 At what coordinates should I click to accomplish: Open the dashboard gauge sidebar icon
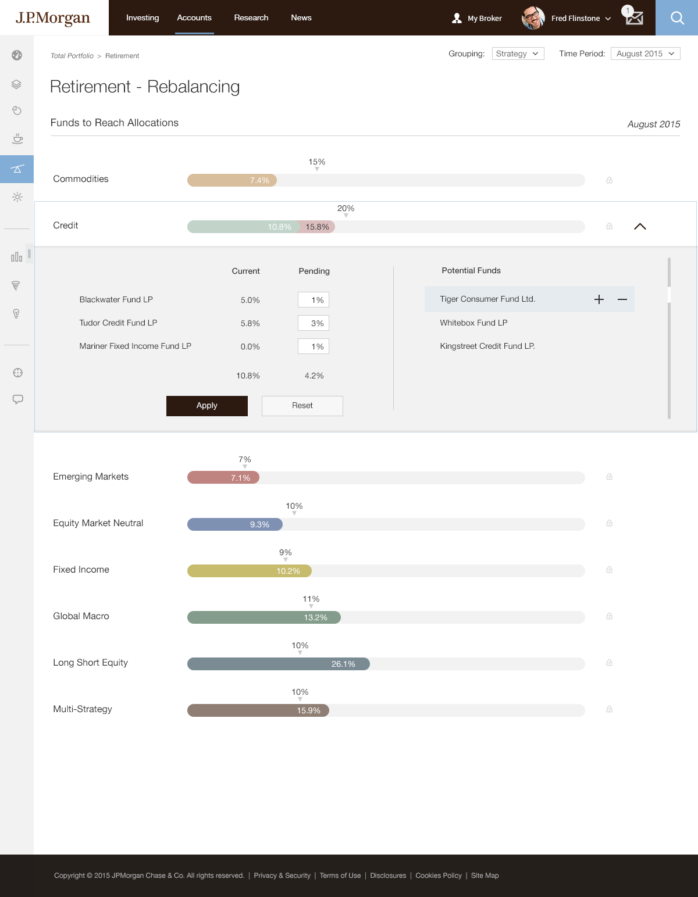[17, 55]
